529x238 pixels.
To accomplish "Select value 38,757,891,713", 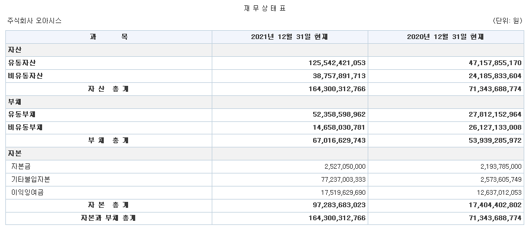I will coord(339,76).
